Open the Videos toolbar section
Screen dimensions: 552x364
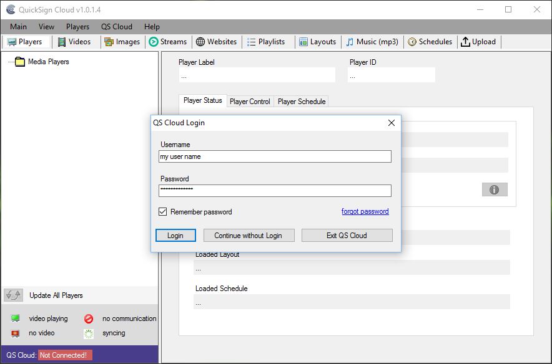tap(74, 42)
